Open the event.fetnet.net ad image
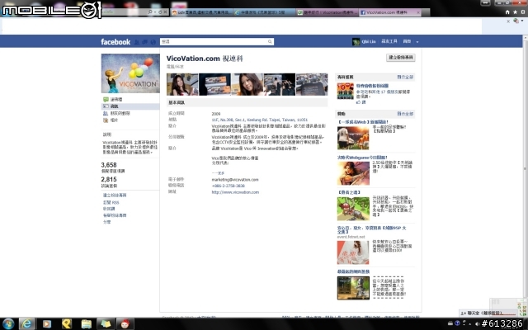The image size is (528, 330). [x=353, y=253]
